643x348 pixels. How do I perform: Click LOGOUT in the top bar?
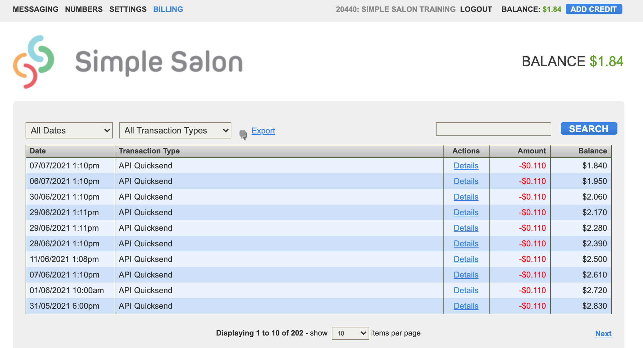tap(476, 9)
